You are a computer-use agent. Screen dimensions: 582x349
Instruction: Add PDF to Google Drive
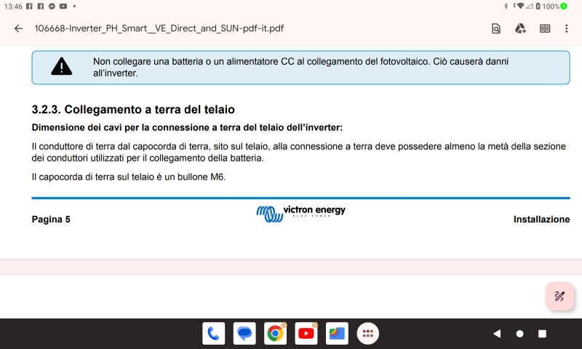520,28
